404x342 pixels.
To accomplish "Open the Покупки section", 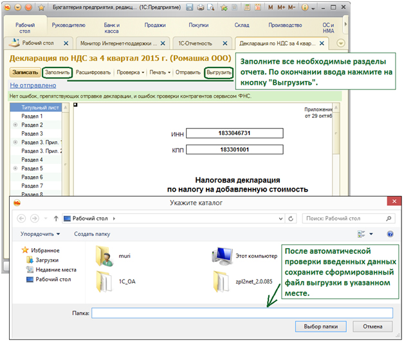I will click(198, 25).
